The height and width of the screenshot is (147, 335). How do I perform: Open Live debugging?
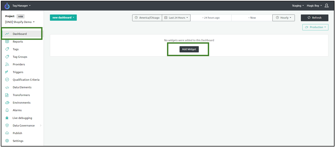tap(22, 118)
